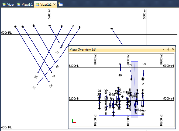179x131 pixels.
Task: Select drillhole collar labeled 40 in overview
Action: click(120, 64)
